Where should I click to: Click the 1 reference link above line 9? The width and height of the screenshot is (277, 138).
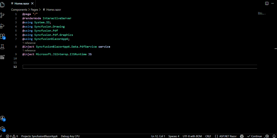click(x=29, y=50)
